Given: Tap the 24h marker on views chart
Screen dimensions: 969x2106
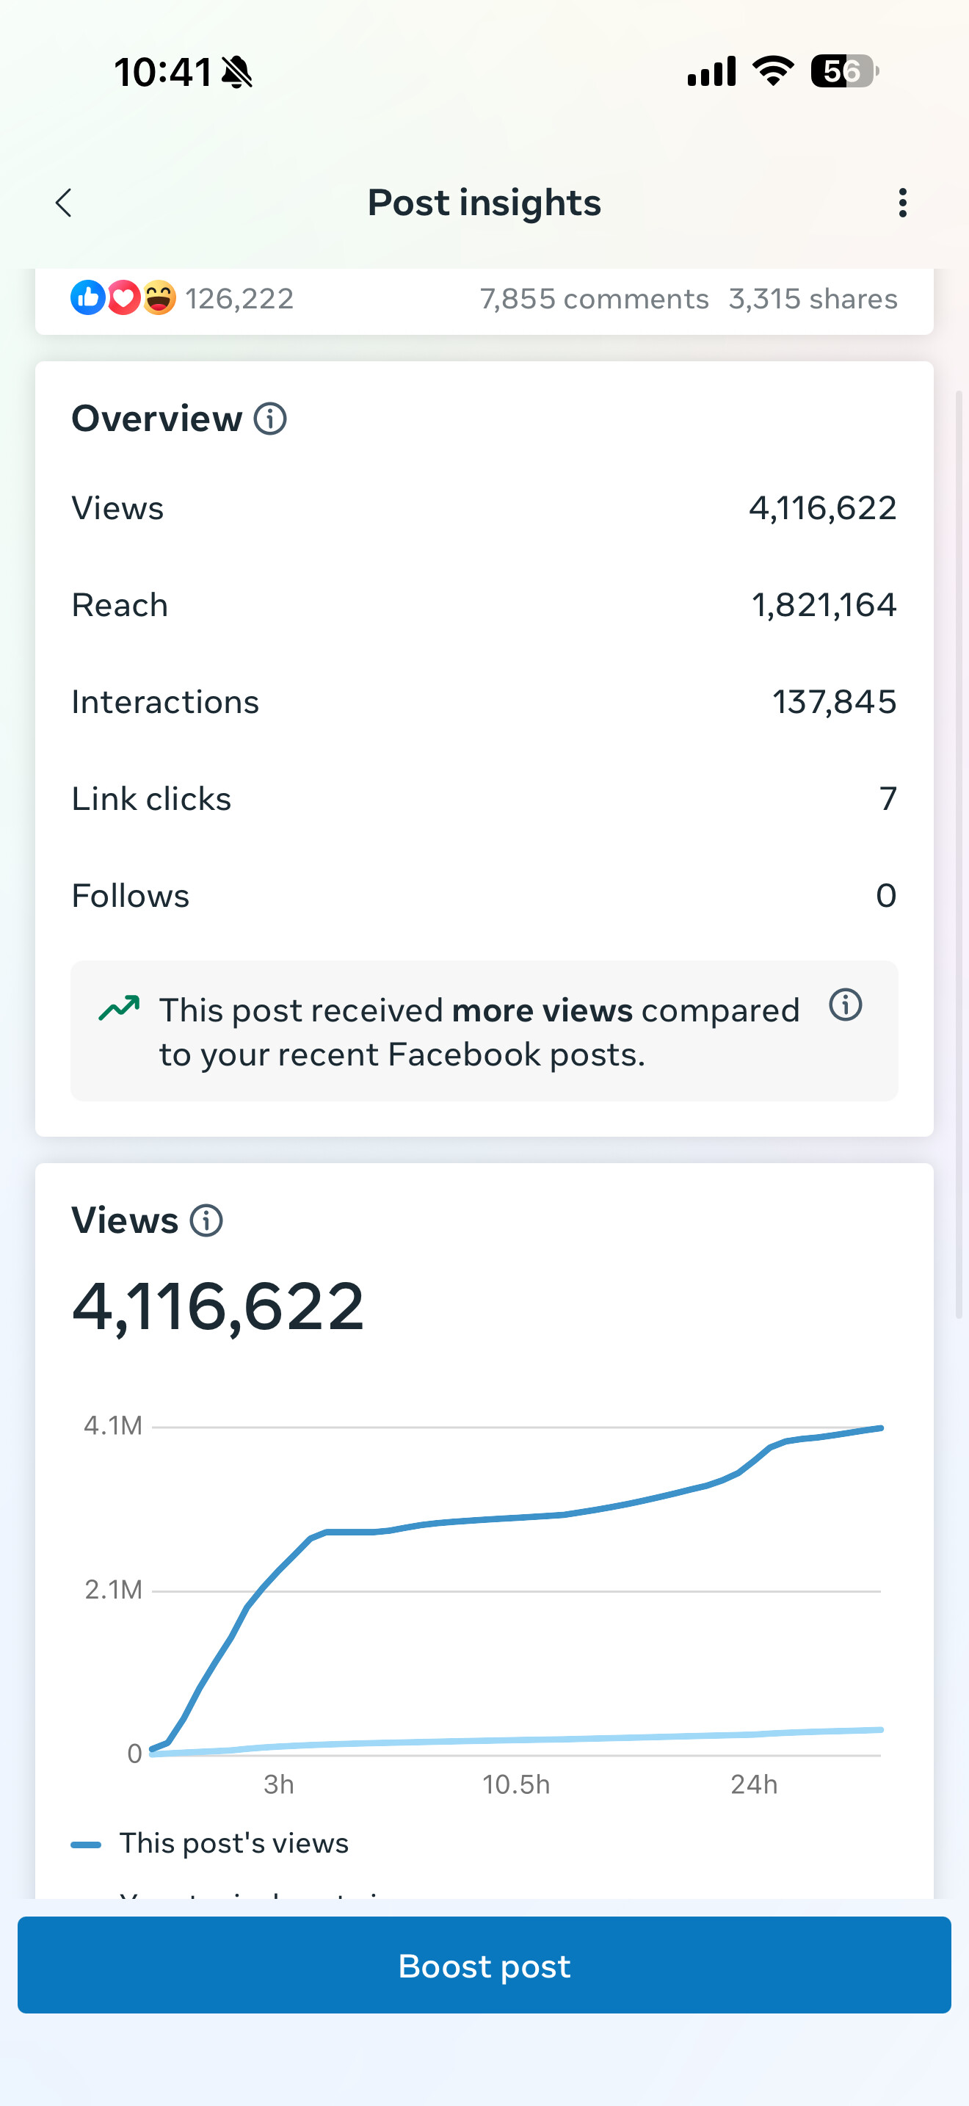Looking at the screenshot, I should [753, 1784].
